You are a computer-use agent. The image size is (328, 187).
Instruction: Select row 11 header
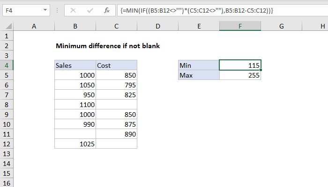tap(7, 134)
